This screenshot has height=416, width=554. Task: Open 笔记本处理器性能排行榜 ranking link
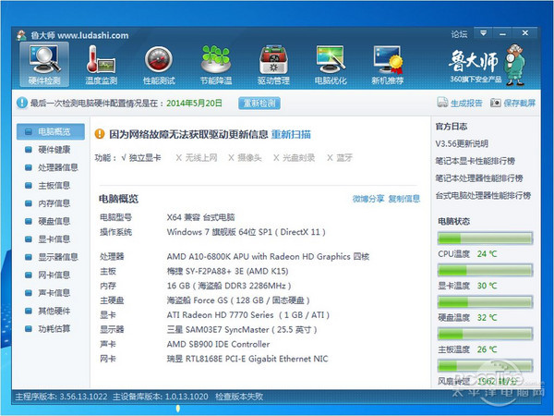479,178
